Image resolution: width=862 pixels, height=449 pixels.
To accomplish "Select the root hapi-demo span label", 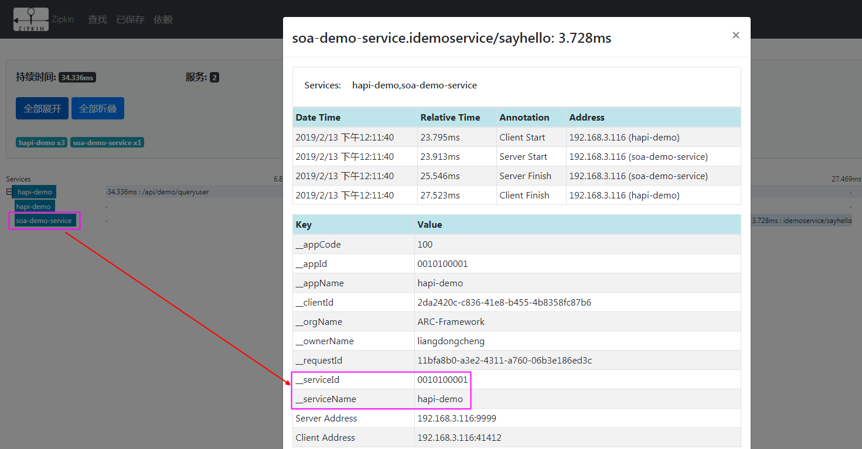I will [x=35, y=192].
